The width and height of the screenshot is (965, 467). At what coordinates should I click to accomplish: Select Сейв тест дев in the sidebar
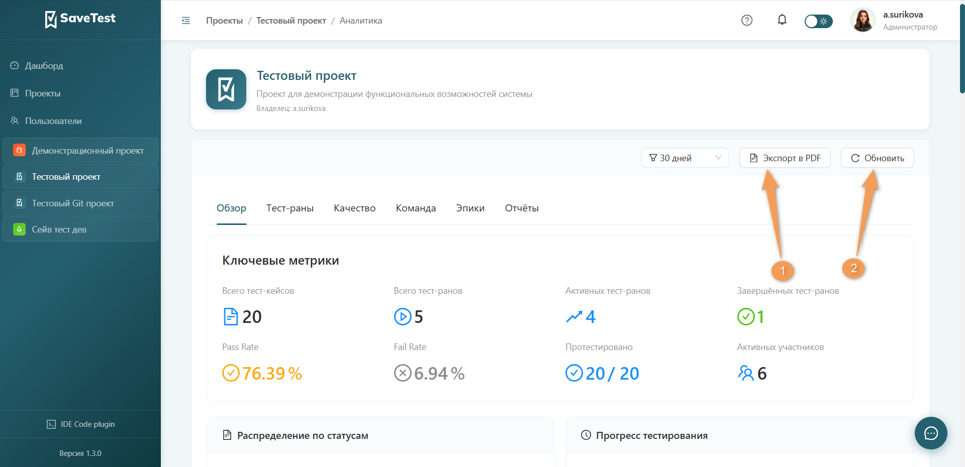pos(80,229)
